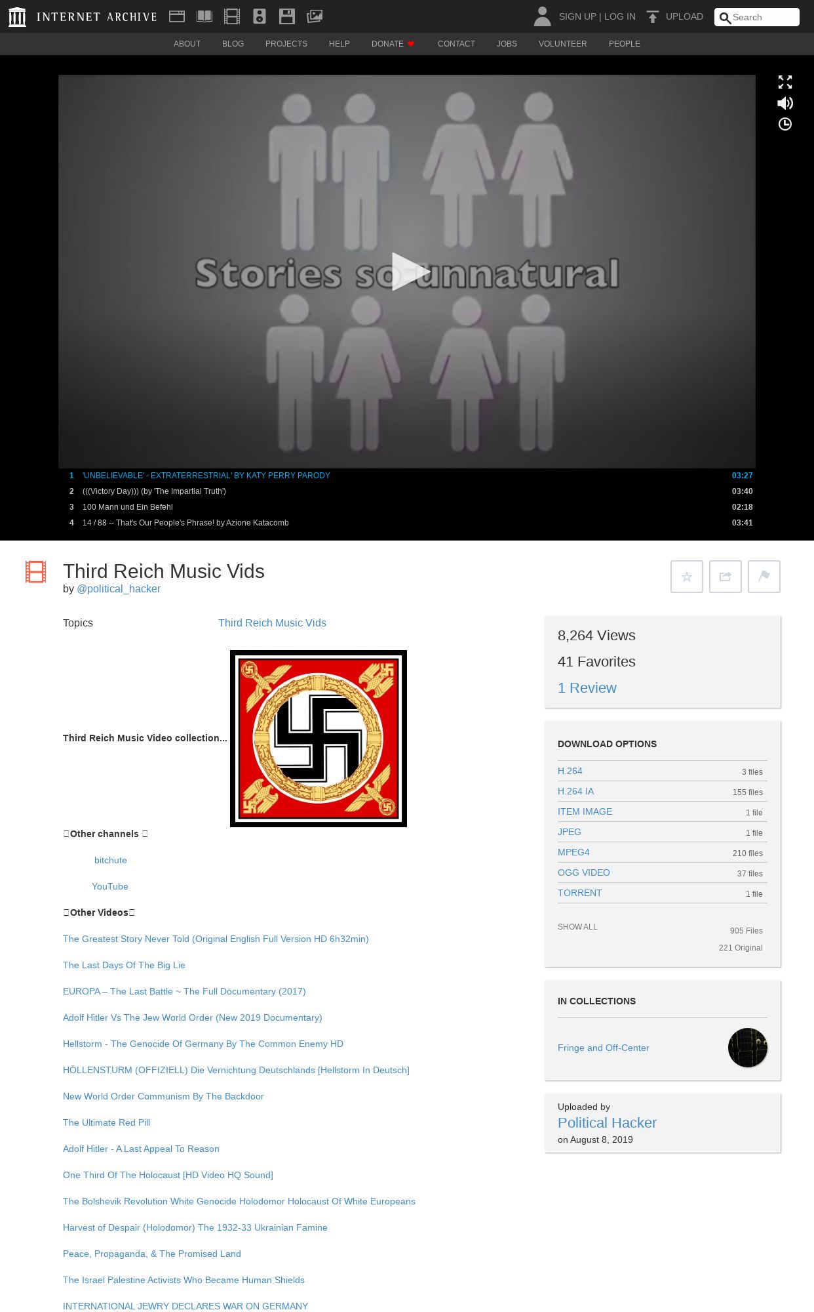Open 'Harvest of Despair (Holodomor)' link
814x1312 pixels.
click(195, 1227)
